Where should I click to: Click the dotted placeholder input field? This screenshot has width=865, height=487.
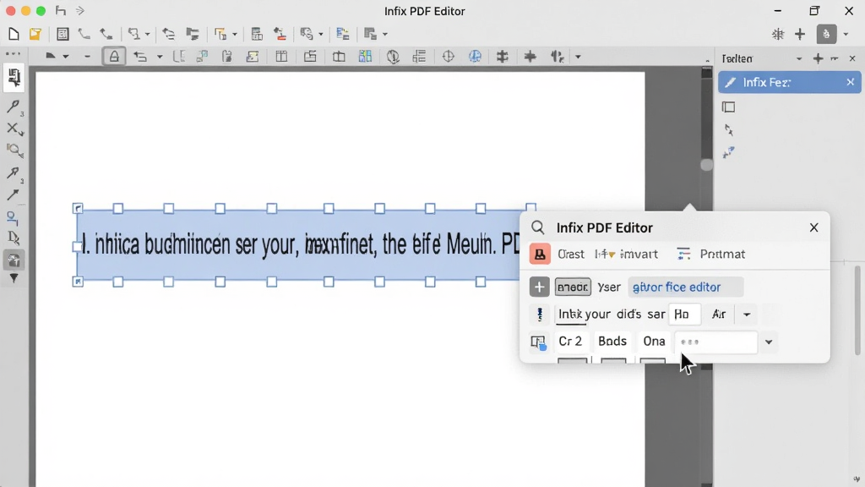coord(715,342)
